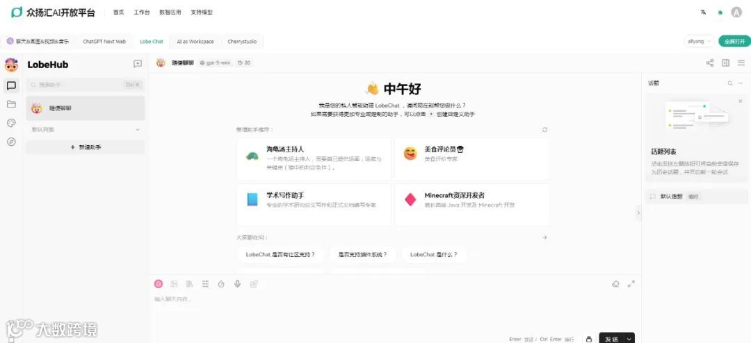Open the chat conversations sidebar icon
The width and height of the screenshot is (751, 343).
coord(12,85)
